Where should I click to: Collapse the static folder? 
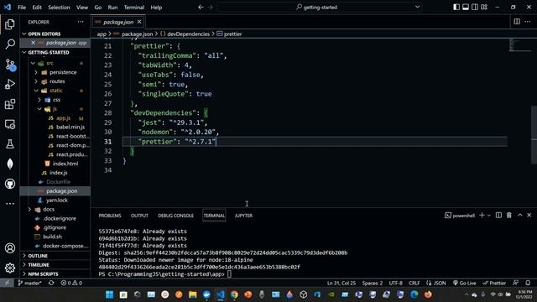(x=36, y=91)
